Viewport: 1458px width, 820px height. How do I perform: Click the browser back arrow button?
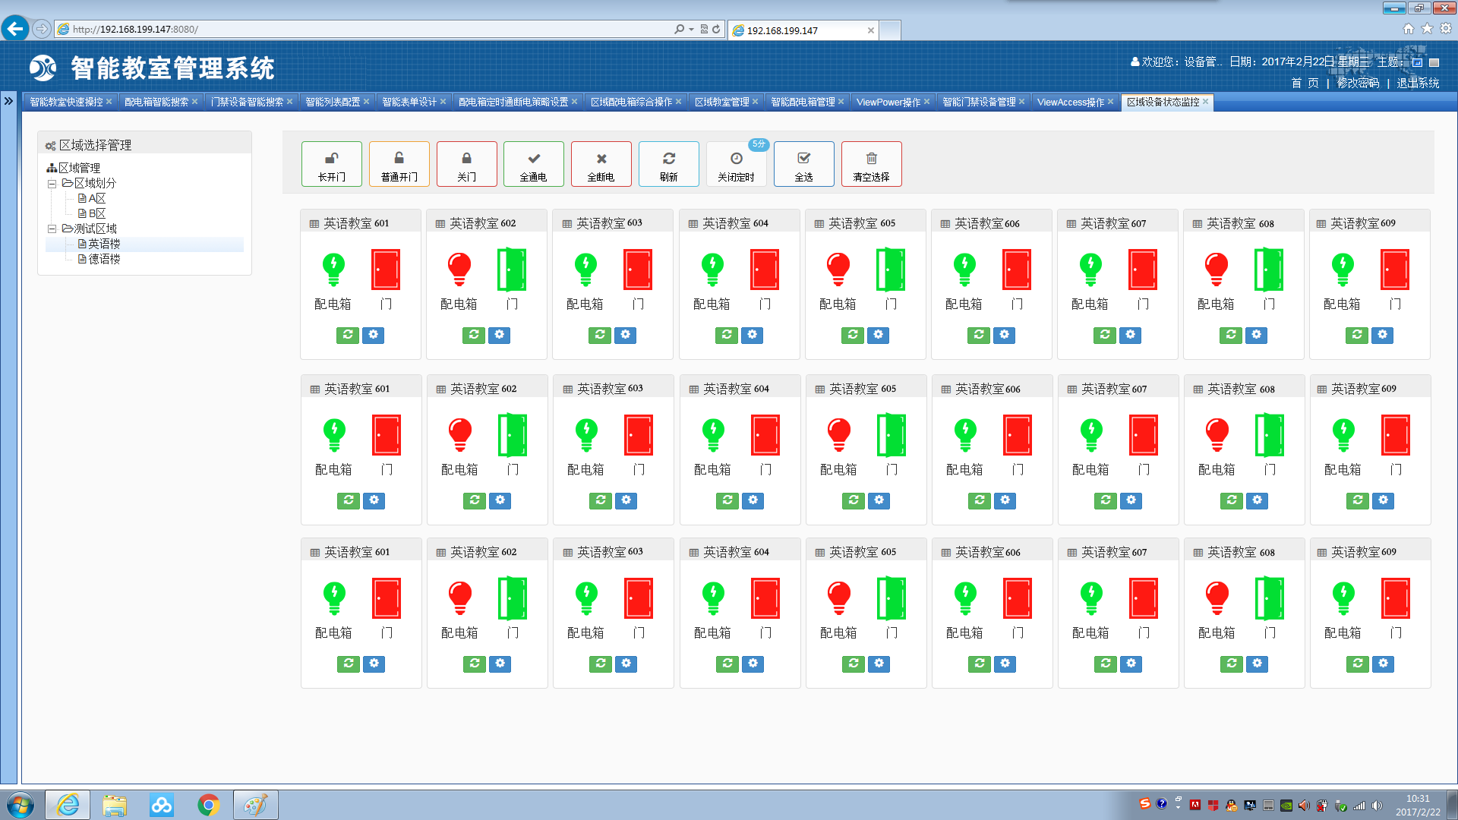coord(15,29)
